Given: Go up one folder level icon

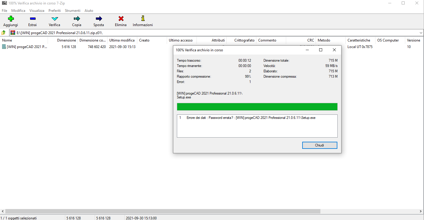Looking at the screenshot, I should coord(4,33).
